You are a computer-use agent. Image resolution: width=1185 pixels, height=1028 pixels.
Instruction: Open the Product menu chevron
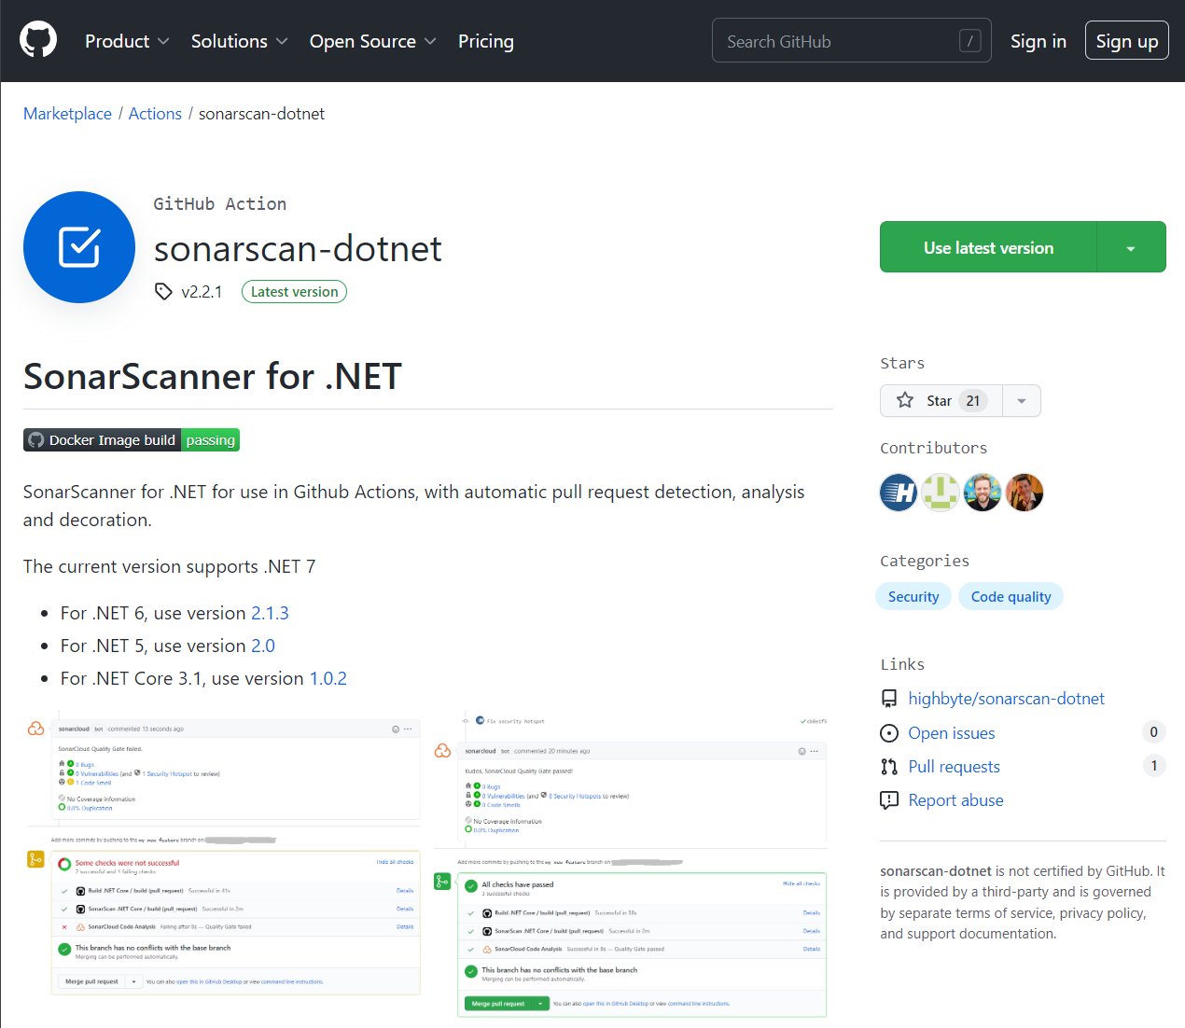coord(163,41)
